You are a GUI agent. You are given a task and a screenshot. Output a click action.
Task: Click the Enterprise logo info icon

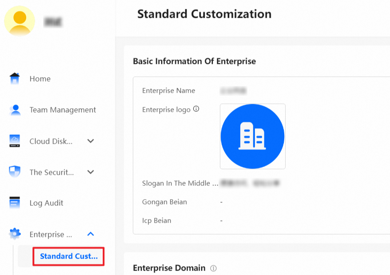[196, 109]
